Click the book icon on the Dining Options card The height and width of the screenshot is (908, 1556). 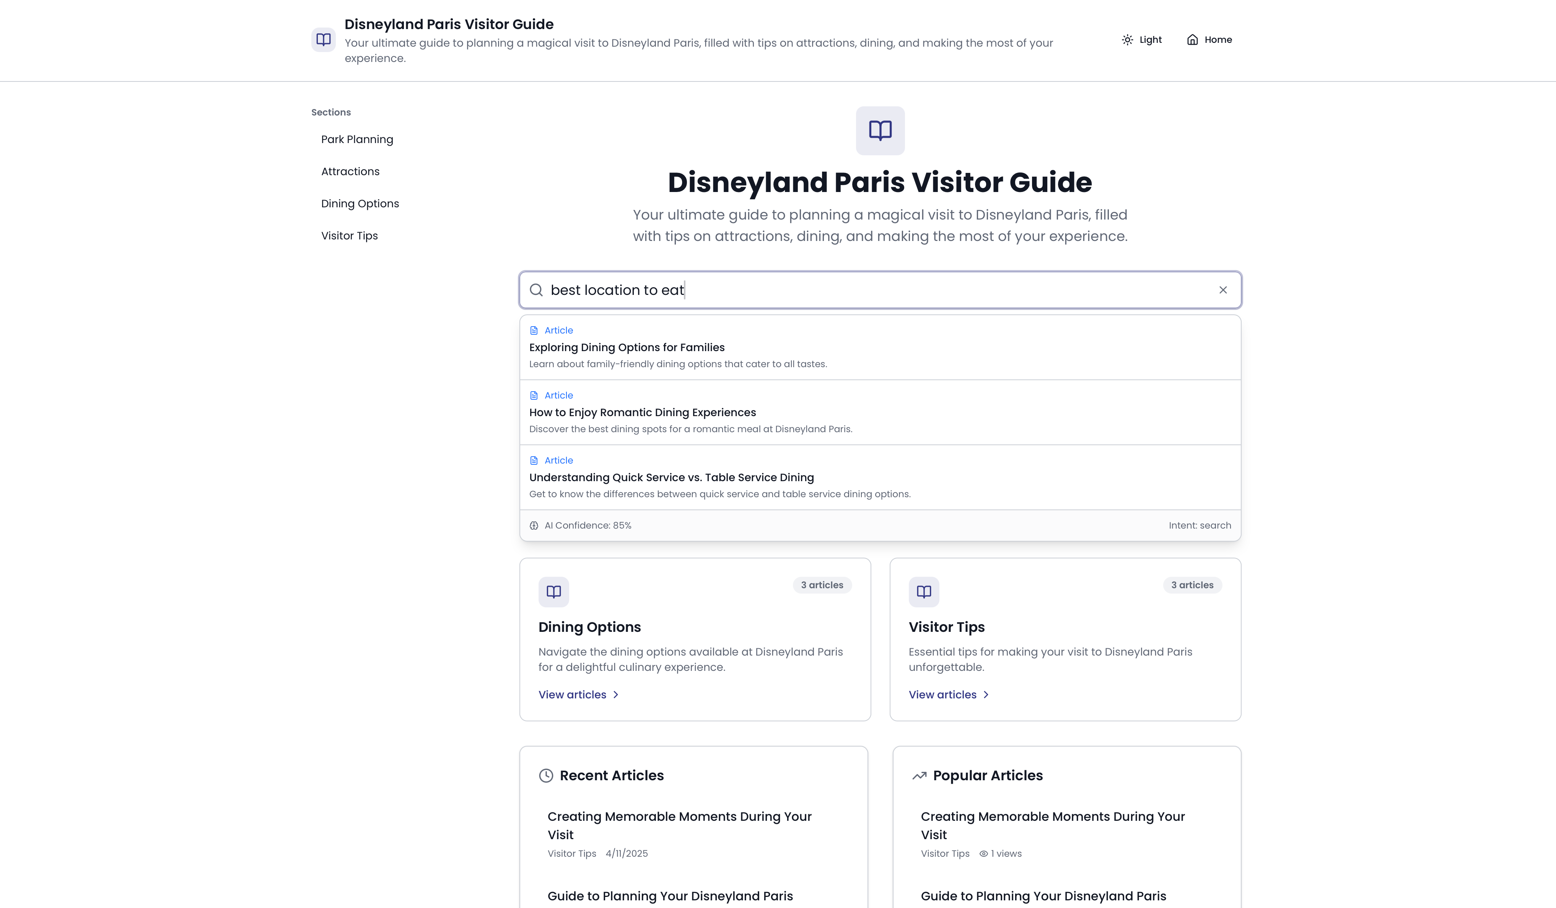click(553, 591)
